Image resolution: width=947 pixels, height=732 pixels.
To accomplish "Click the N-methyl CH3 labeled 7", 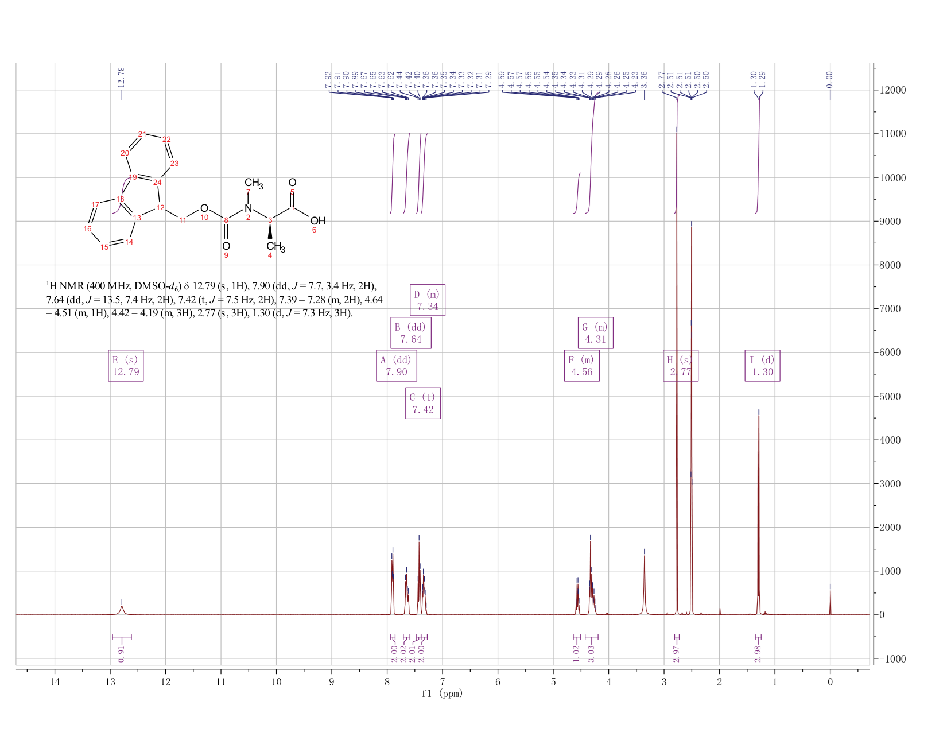I will (253, 184).
